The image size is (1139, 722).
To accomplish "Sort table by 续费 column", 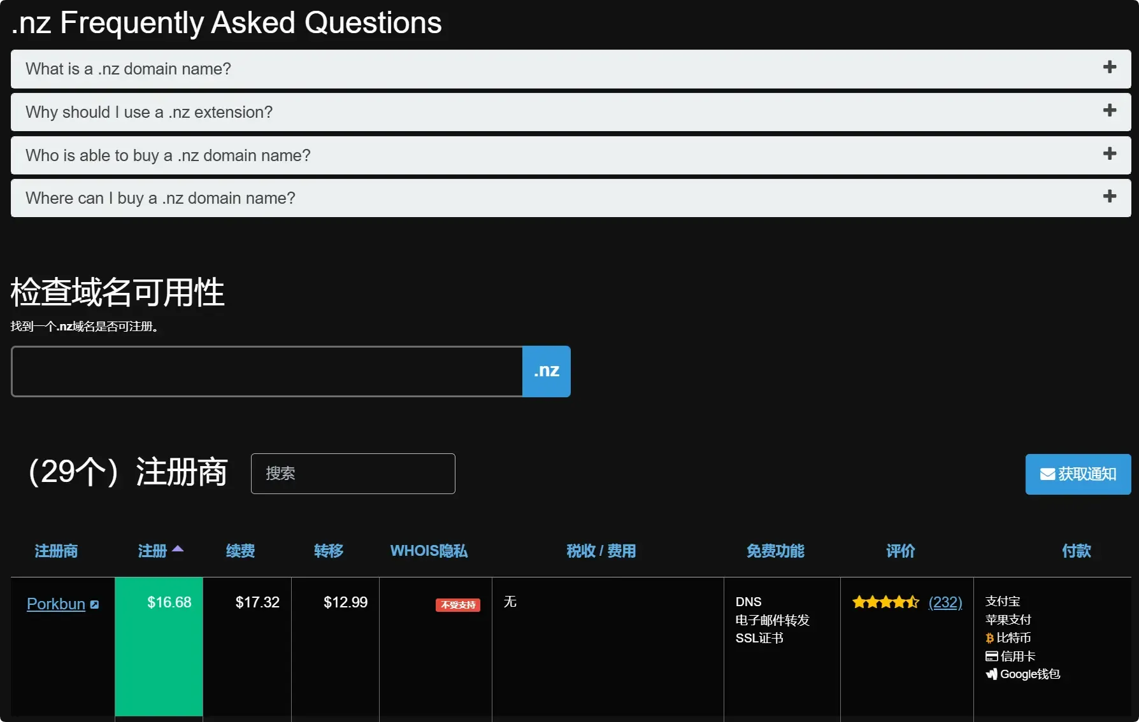I will [240, 551].
